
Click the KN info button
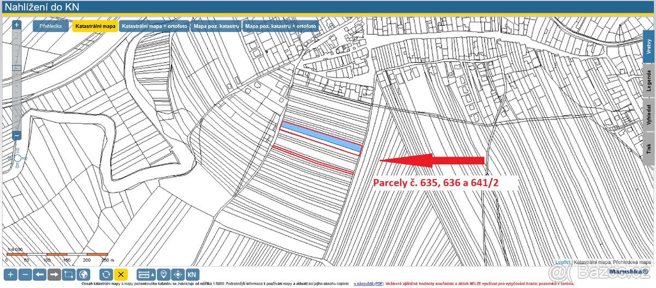[x=192, y=274]
